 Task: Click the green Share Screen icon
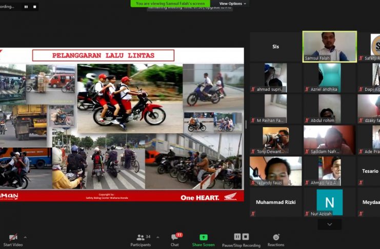pos(203,237)
